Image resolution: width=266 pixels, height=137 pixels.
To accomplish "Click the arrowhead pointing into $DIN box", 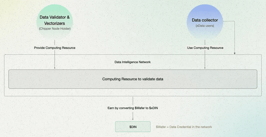I will tap(133, 119).
